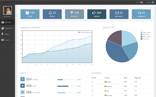Open Orders in the top bar
The height and width of the screenshot is (97, 156).
(x=139, y=2)
